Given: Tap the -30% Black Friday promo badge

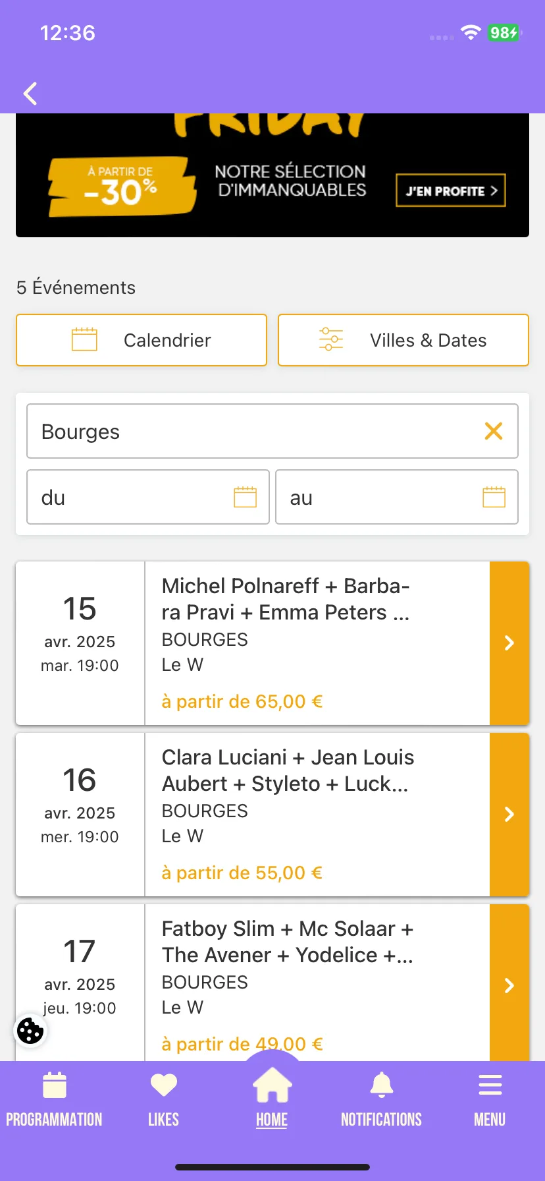Looking at the screenshot, I should point(122,187).
